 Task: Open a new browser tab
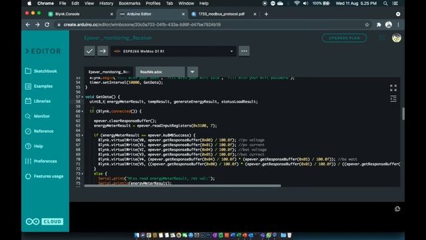[x=266, y=14]
